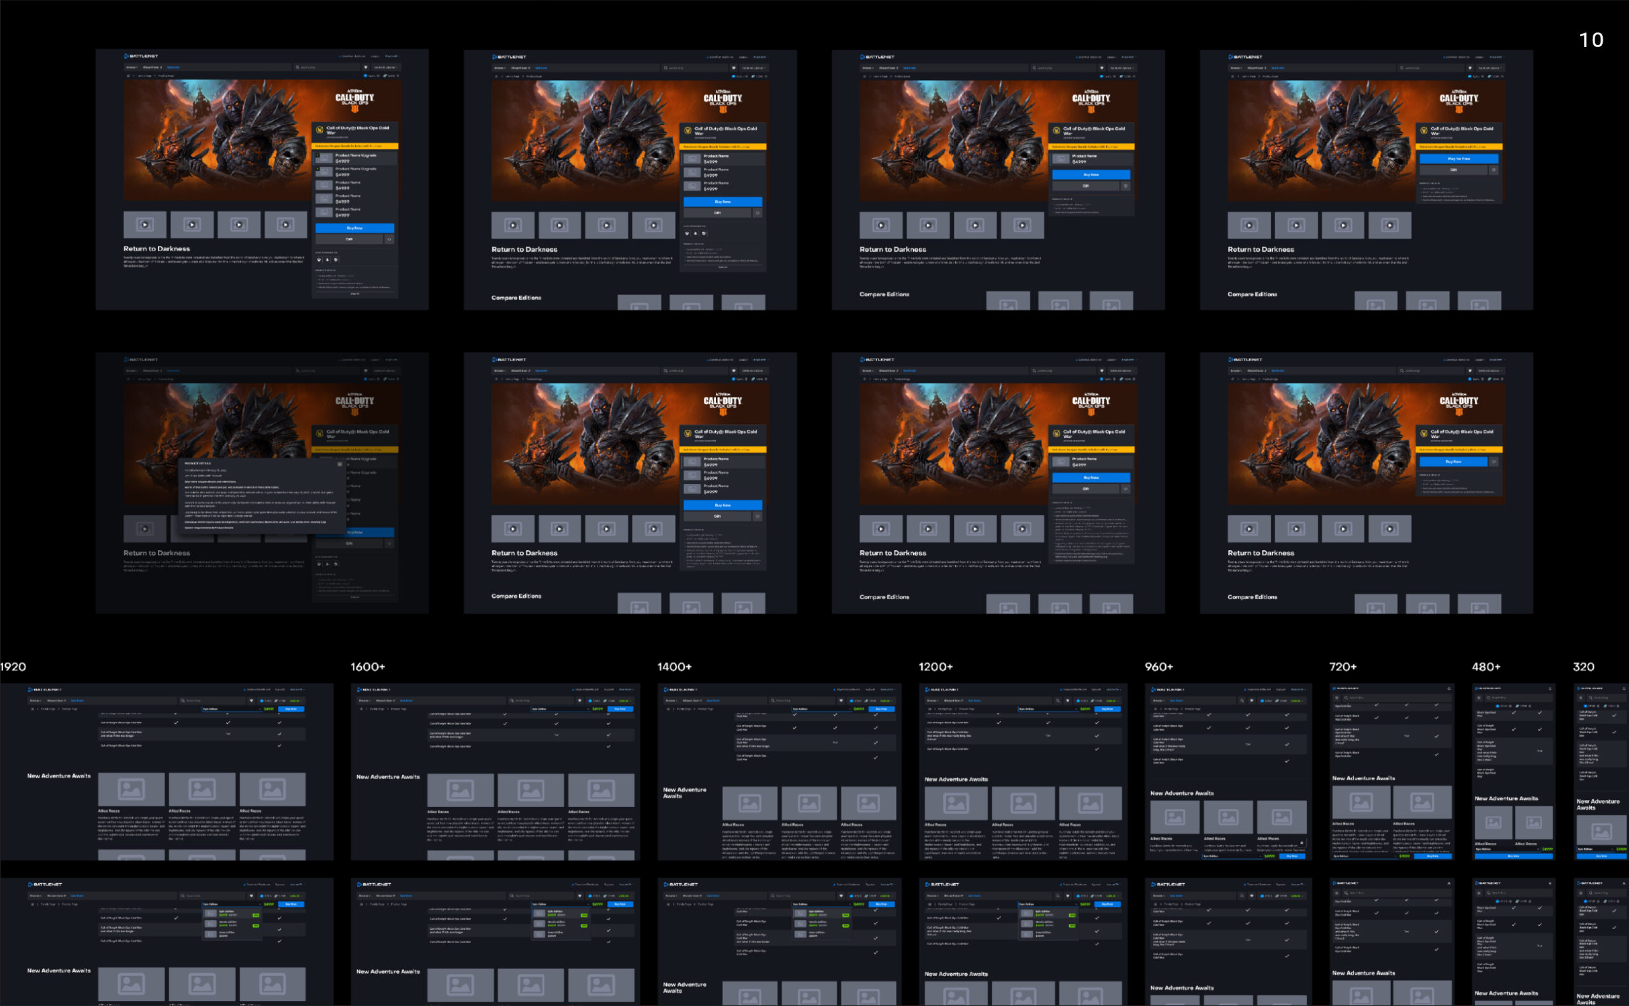
Task: Choose the second edition in the open dropdown, lower 1920 frame
Action: point(232,924)
